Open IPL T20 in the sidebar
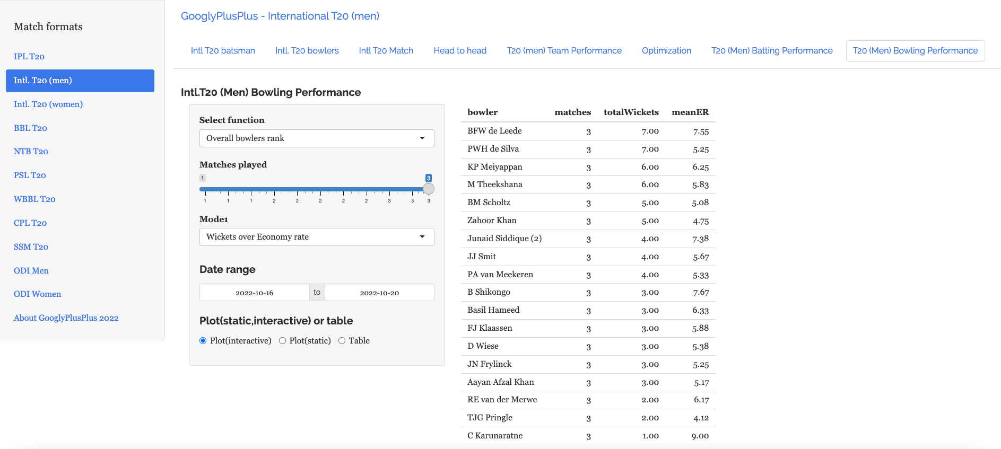 click(29, 57)
